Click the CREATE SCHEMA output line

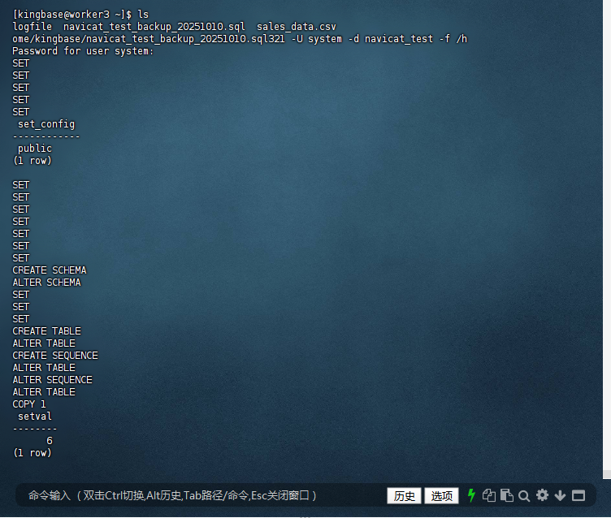click(x=50, y=270)
